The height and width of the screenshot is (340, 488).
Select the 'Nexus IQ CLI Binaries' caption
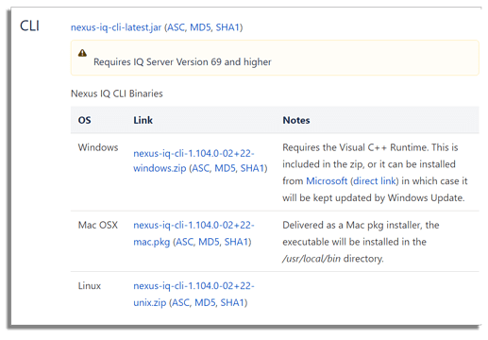pos(117,93)
